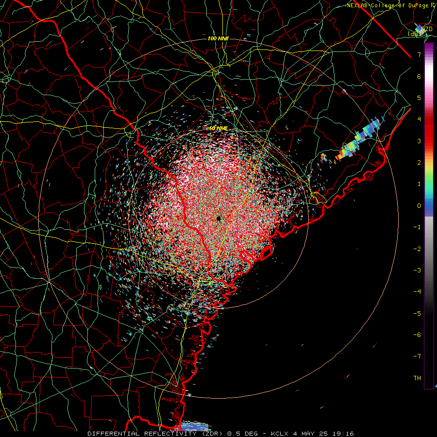Image resolution: width=437 pixels, height=437 pixels.
Task: Click the "-7" value on the color scale
Action: click(x=417, y=356)
